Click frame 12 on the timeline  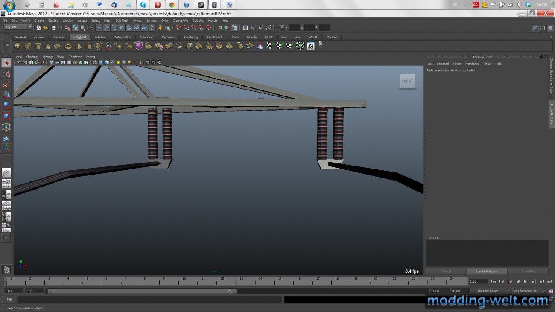click(x=222, y=281)
